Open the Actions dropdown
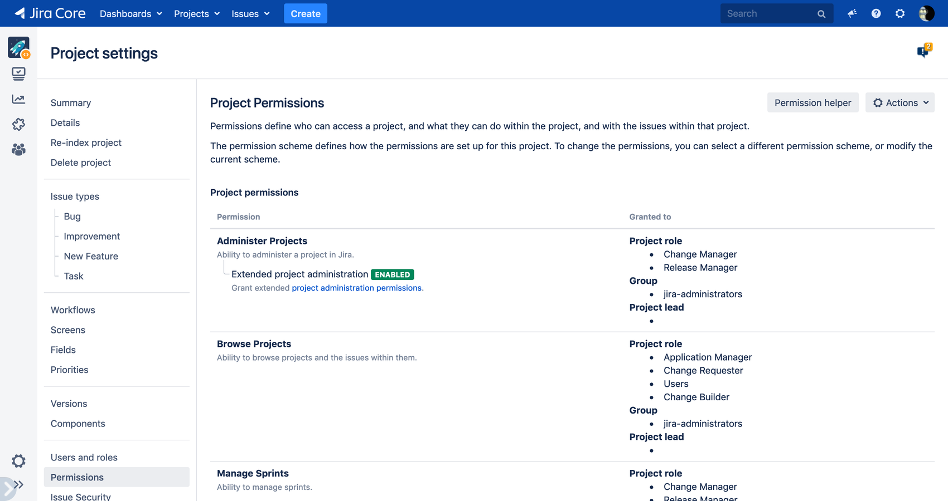This screenshot has width=948, height=501. point(900,102)
